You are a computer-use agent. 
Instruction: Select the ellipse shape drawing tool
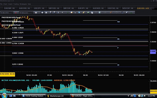point(117,12)
